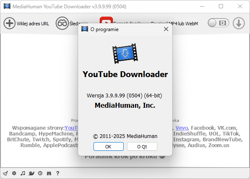Open the Śledzenie binoculars icon
Image resolution: width=250 pixels, height=179 pixels.
[x=62, y=23]
